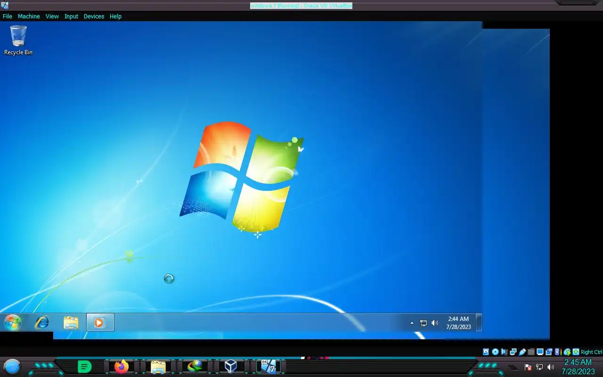The width and height of the screenshot is (603, 377).
Task: Click VirtualBox keyboard capture arrow indicator
Action: coord(576,352)
